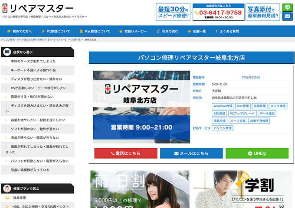Select ディスクが取り出せない・開かない symptom
This screenshot has width=295, height=208.
click(x=37, y=79)
